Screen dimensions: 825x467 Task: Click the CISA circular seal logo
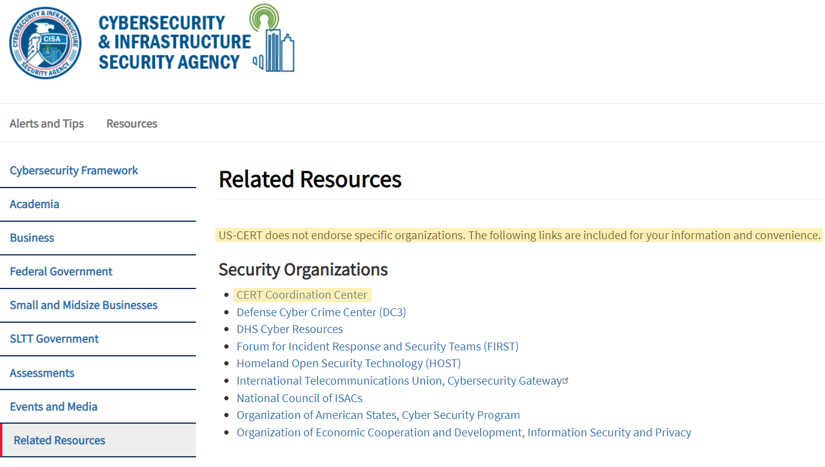(46, 43)
